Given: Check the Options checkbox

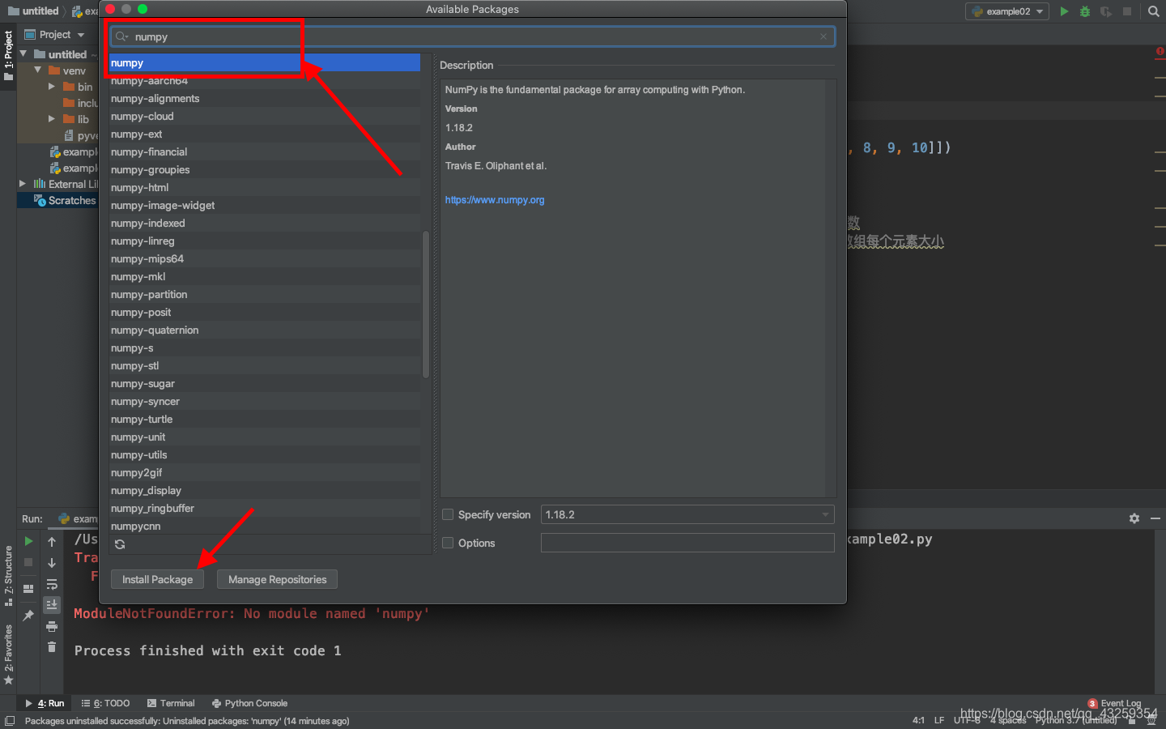Looking at the screenshot, I should point(448,543).
